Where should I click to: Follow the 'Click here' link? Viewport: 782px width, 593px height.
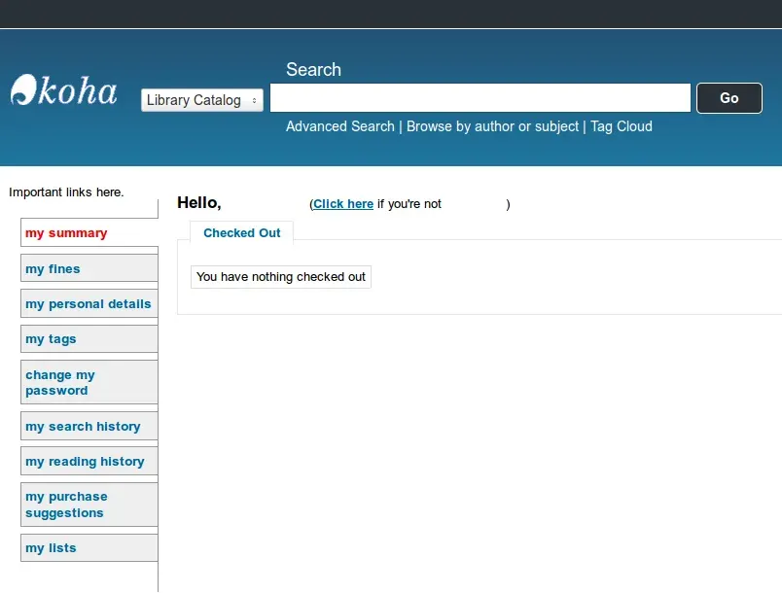pyautogui.click(x=343, y=204)
